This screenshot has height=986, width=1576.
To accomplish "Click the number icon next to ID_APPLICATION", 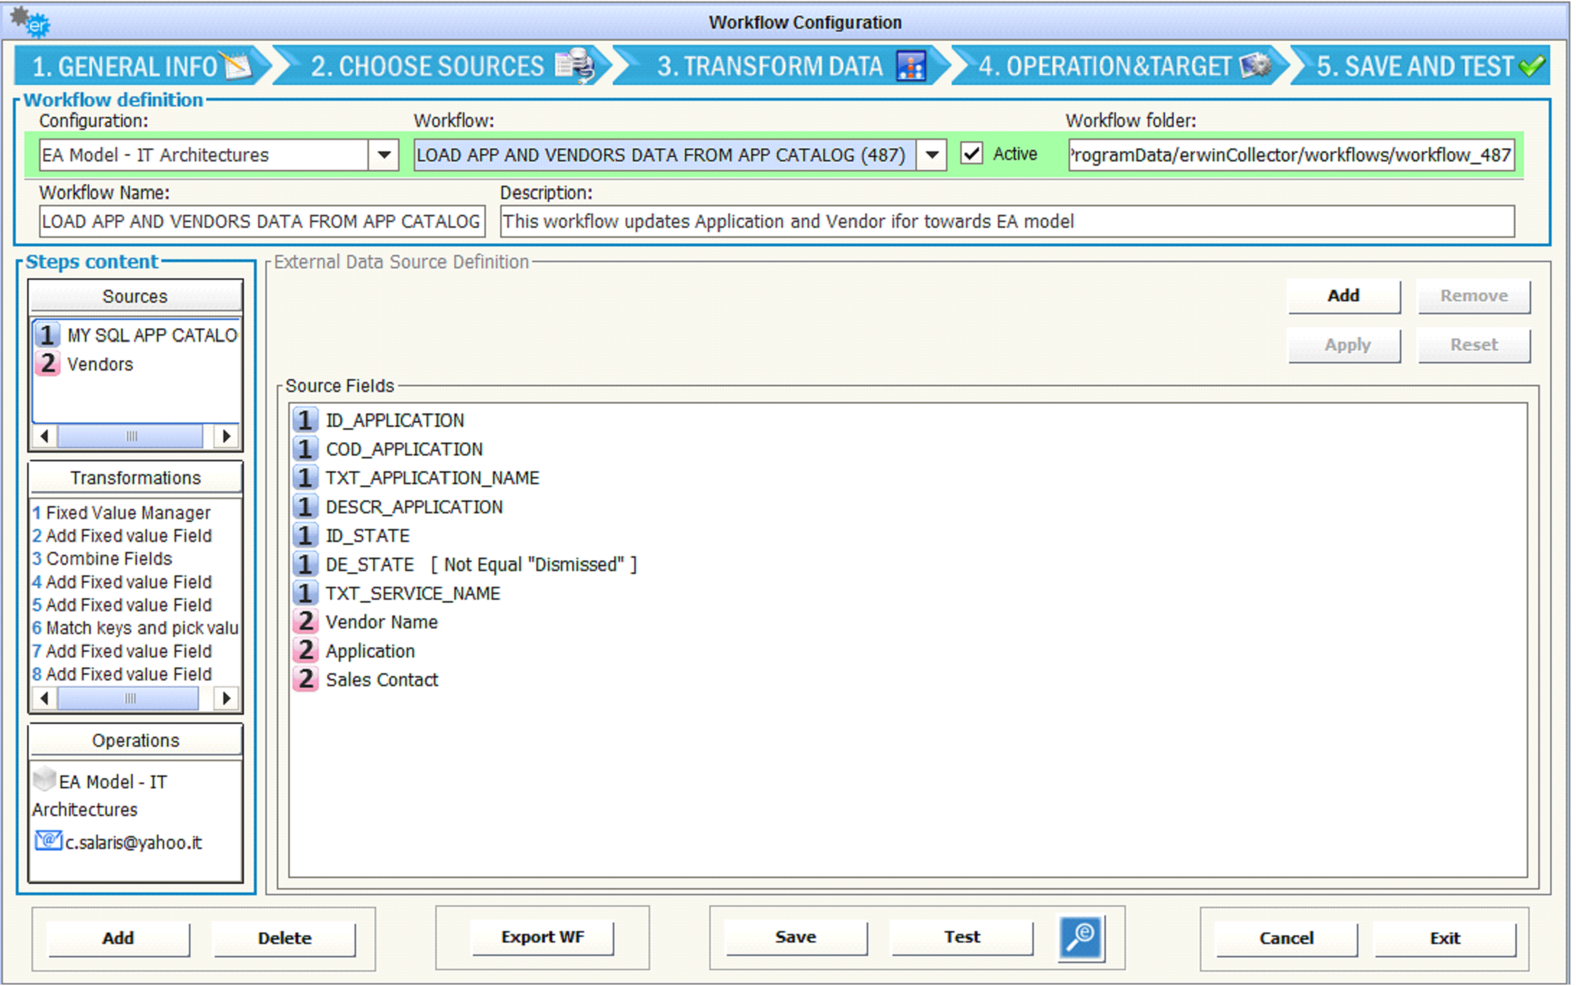I will point(305,420).
